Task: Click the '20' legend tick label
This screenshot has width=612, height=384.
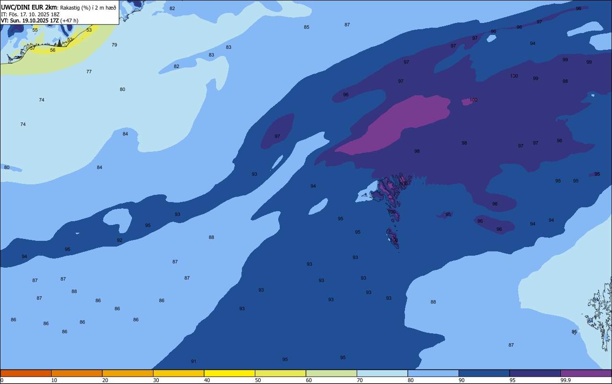Action: tap(105, 380)
